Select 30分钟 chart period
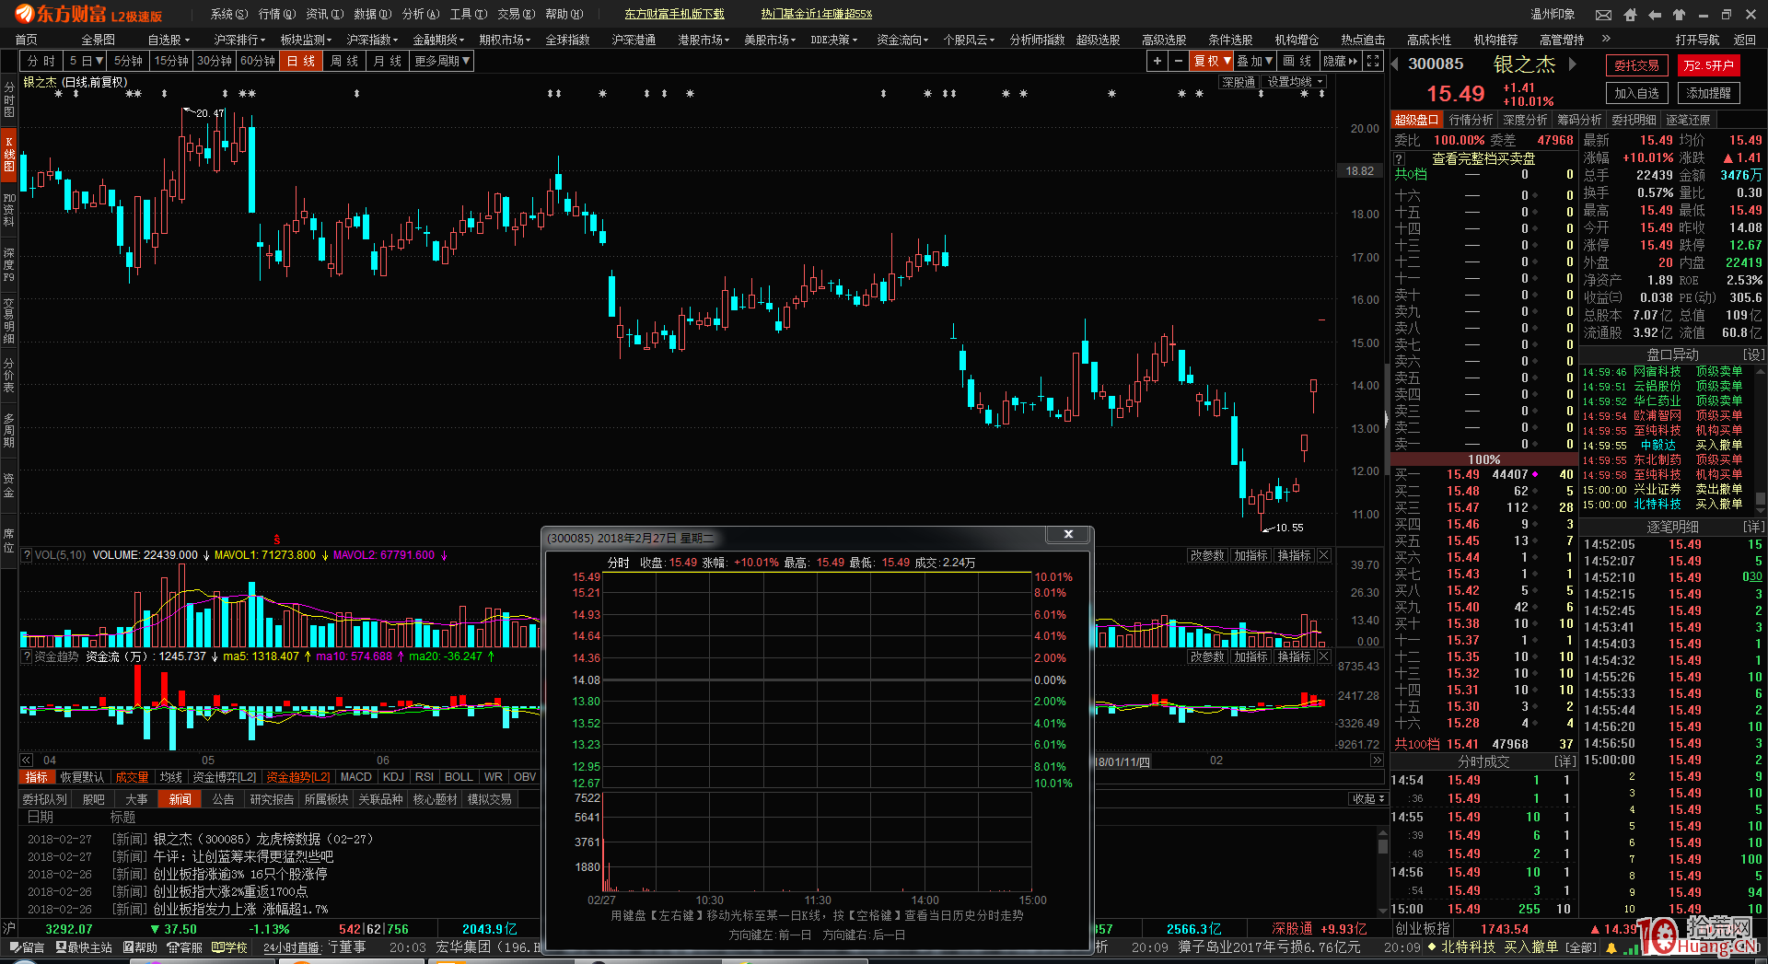1768x964 pixels. point(215,61)
